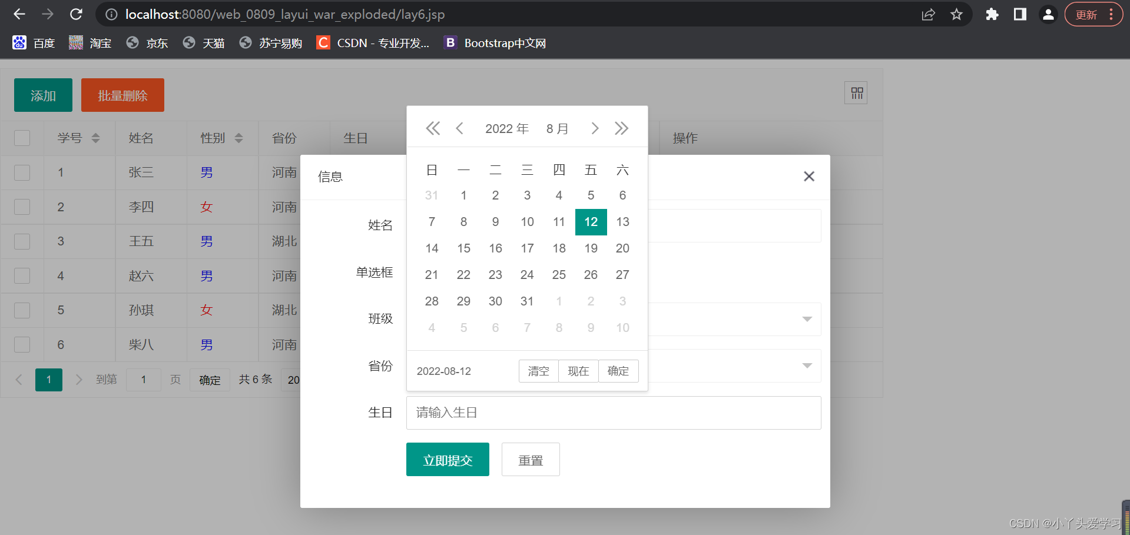Click the previous year double-arrow in date picker
The height and width of the screenshot is (535, 1130).
(433, 128)
